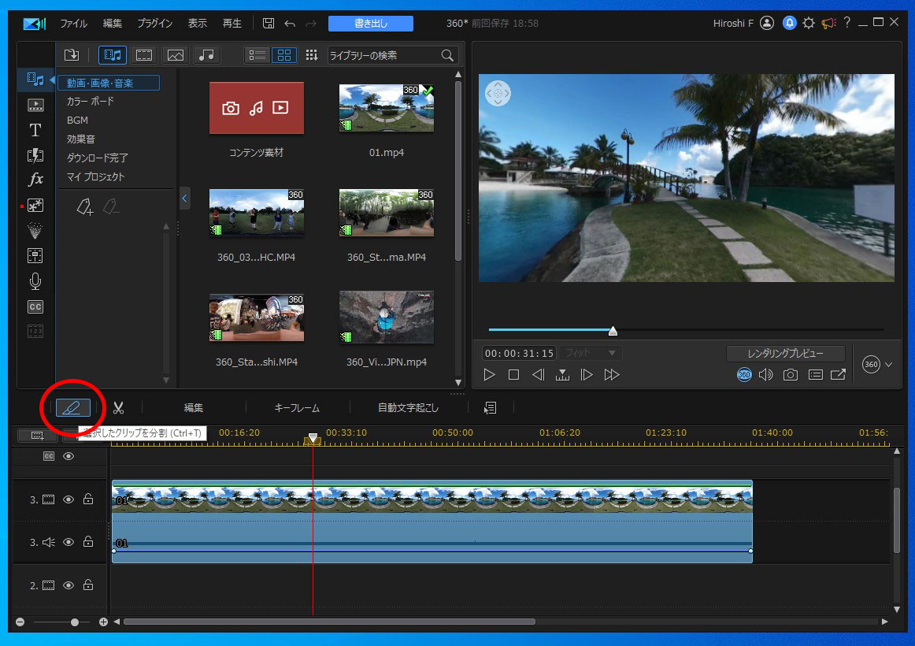Open the voice-over recording microphone icon

35,281
